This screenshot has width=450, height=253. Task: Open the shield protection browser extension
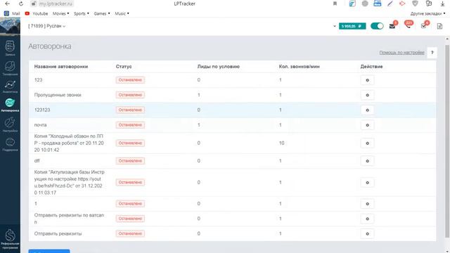[x=415, y=4]
